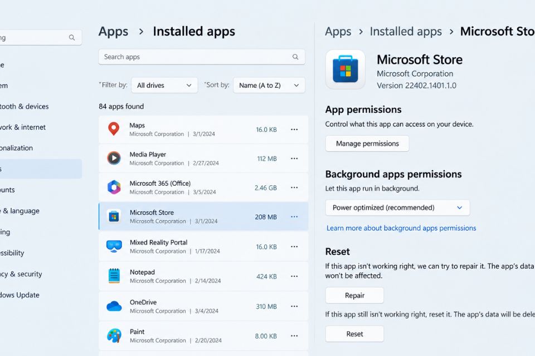Open more options for Microsoft 365 (Office)

(294, 187)
